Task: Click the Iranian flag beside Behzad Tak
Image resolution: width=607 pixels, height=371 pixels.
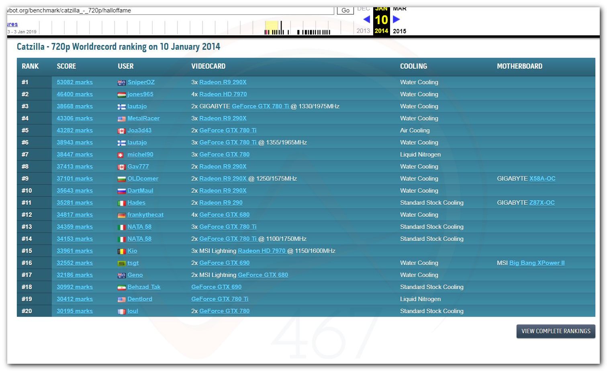Action: pyautogui.click(x=121, y=287)
